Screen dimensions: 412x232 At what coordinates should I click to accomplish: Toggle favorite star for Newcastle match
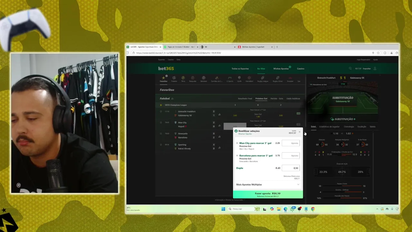(161, 133)
